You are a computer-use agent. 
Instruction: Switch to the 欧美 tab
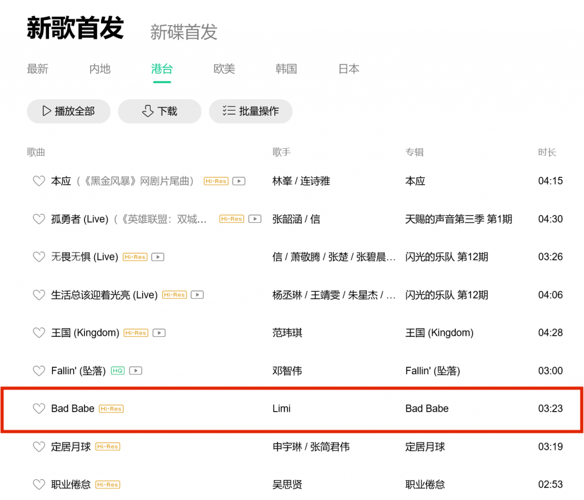click(x=224, y=69)
